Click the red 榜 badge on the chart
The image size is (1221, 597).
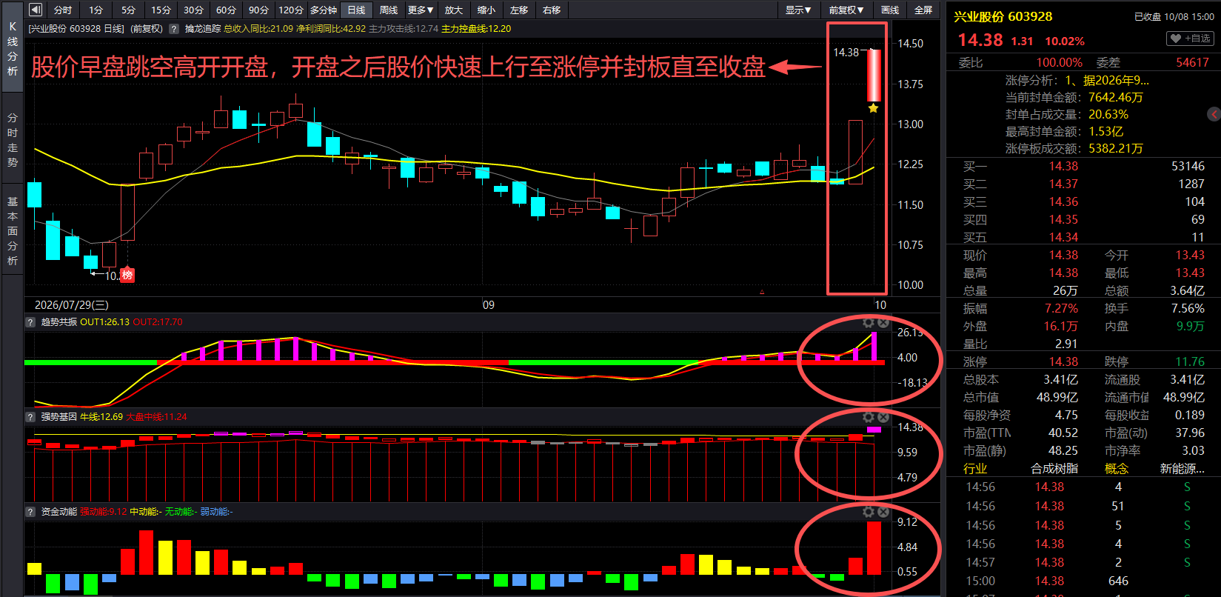click(127, 275)
